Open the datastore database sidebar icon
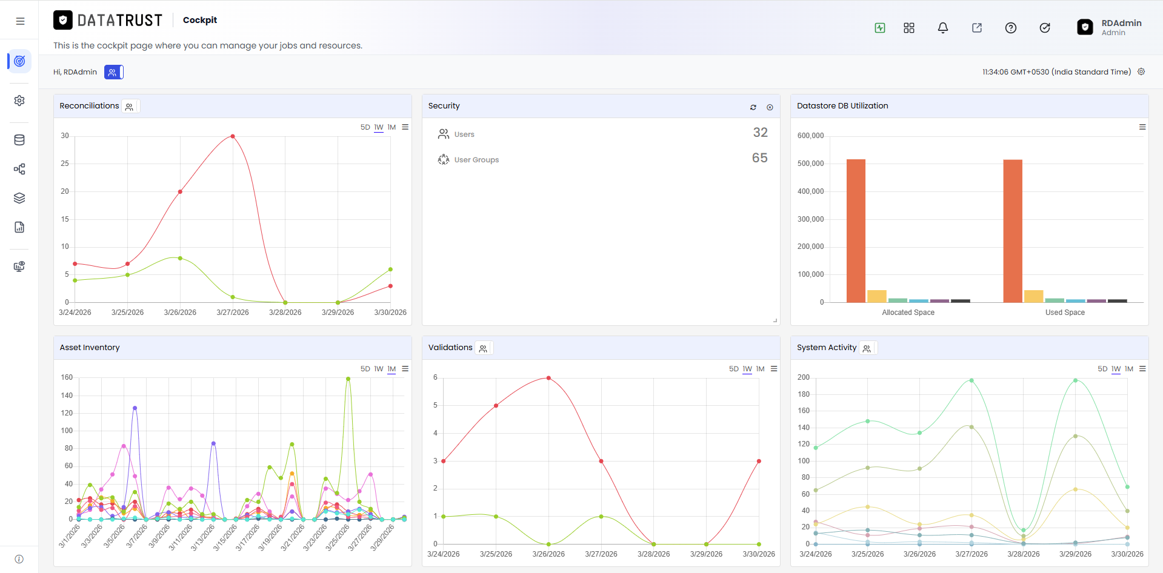 click(x=19, y=140)
